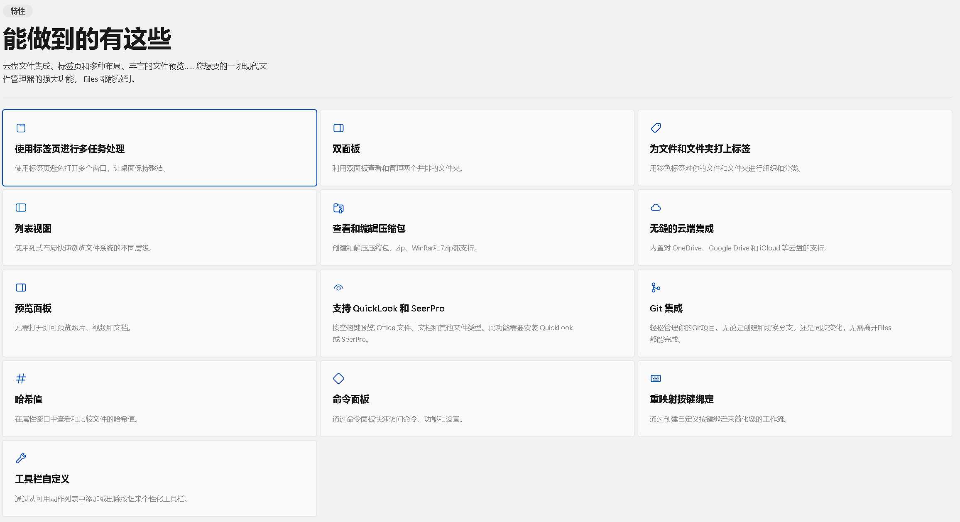Click the cloud icon above 无缝的云端集成
The height and width of the screenshot is (522, 960).
tap(656, 208)
